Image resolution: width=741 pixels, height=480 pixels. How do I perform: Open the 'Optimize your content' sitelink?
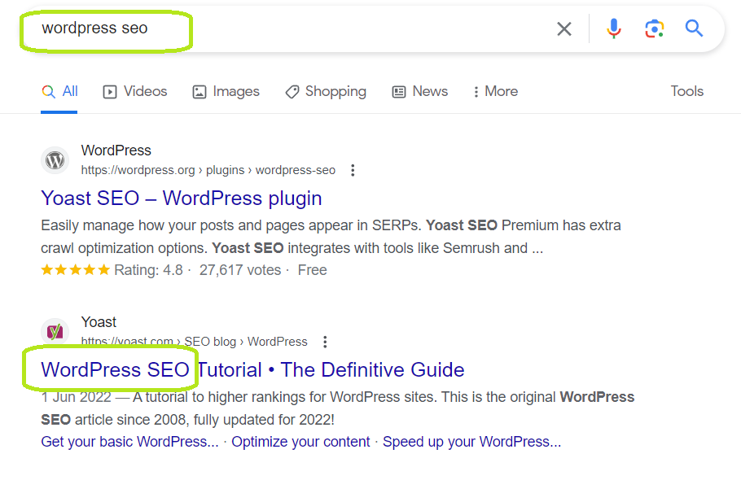(300, 442)
